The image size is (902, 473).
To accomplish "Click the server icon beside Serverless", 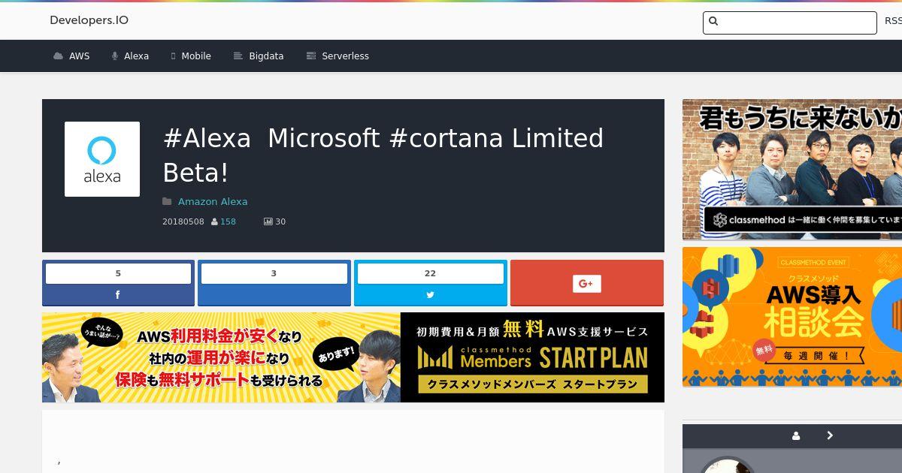I will [x=311, y=56].
